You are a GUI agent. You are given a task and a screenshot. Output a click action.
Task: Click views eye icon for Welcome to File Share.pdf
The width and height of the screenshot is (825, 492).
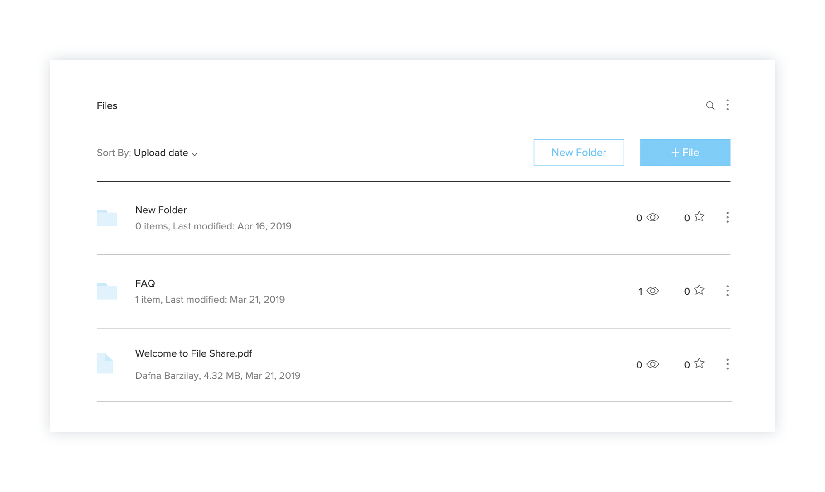pyautogui.click(x=652, y=364)
